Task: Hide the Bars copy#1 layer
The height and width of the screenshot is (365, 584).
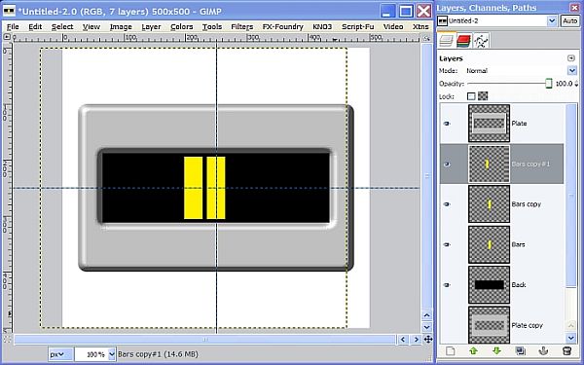Action: [x=447, y=164]
